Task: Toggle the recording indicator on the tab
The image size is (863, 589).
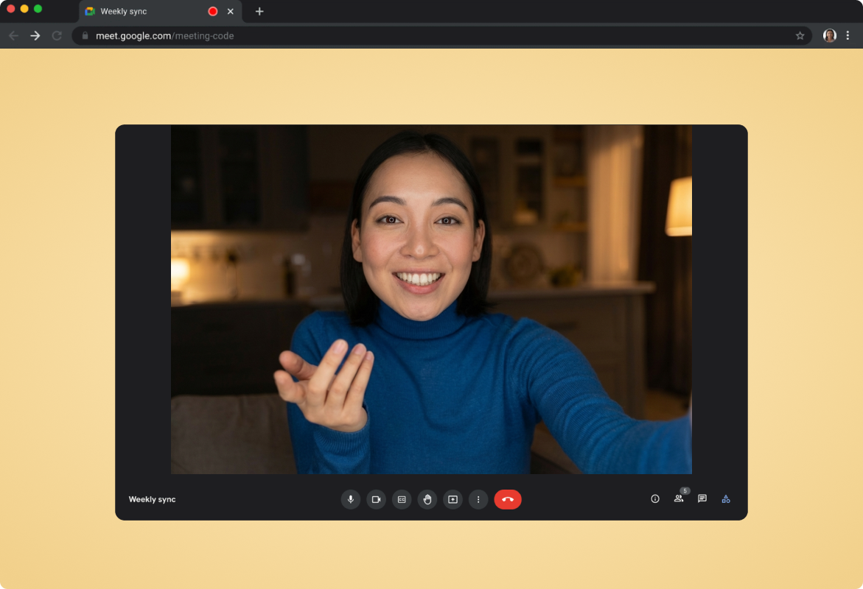Action: click(212, 11)
